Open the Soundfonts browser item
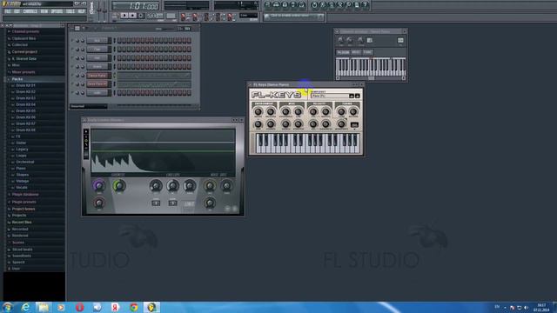Image resolution: width=557 pixels, height=313 pixels. 21,256
